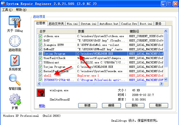Click the 编辑 button
The image size is (179, 125).
111,105
